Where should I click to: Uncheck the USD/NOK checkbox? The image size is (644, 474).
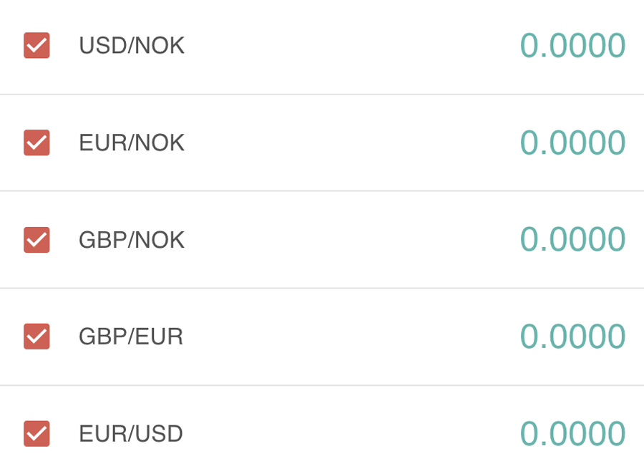point(36,46)
